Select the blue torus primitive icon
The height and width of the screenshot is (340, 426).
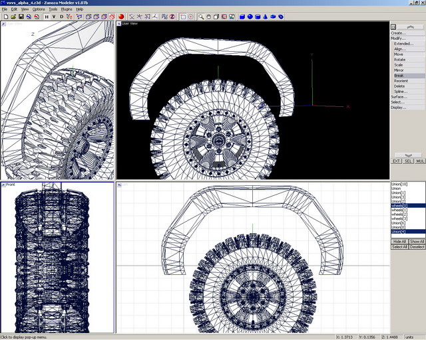[x=282, y=17]
